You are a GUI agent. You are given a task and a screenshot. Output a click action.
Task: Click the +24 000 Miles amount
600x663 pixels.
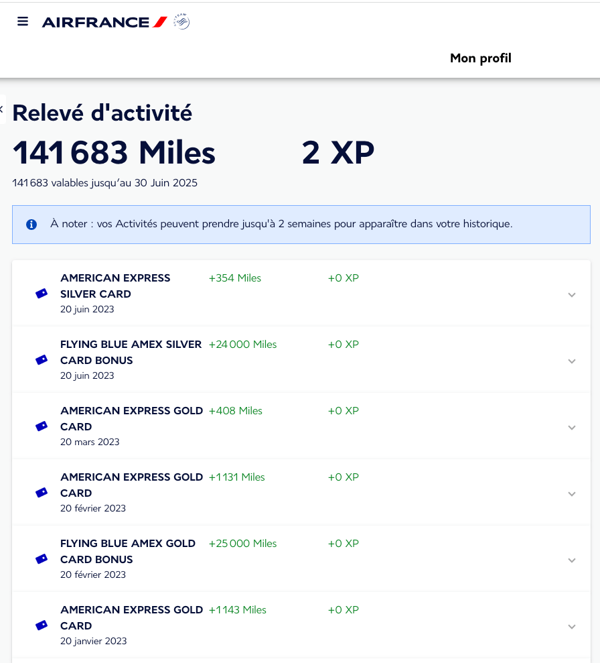tap(243, 345)
